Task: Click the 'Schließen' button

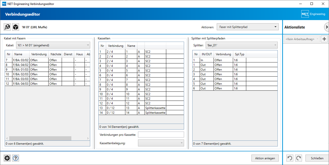Action: (317, 158)
